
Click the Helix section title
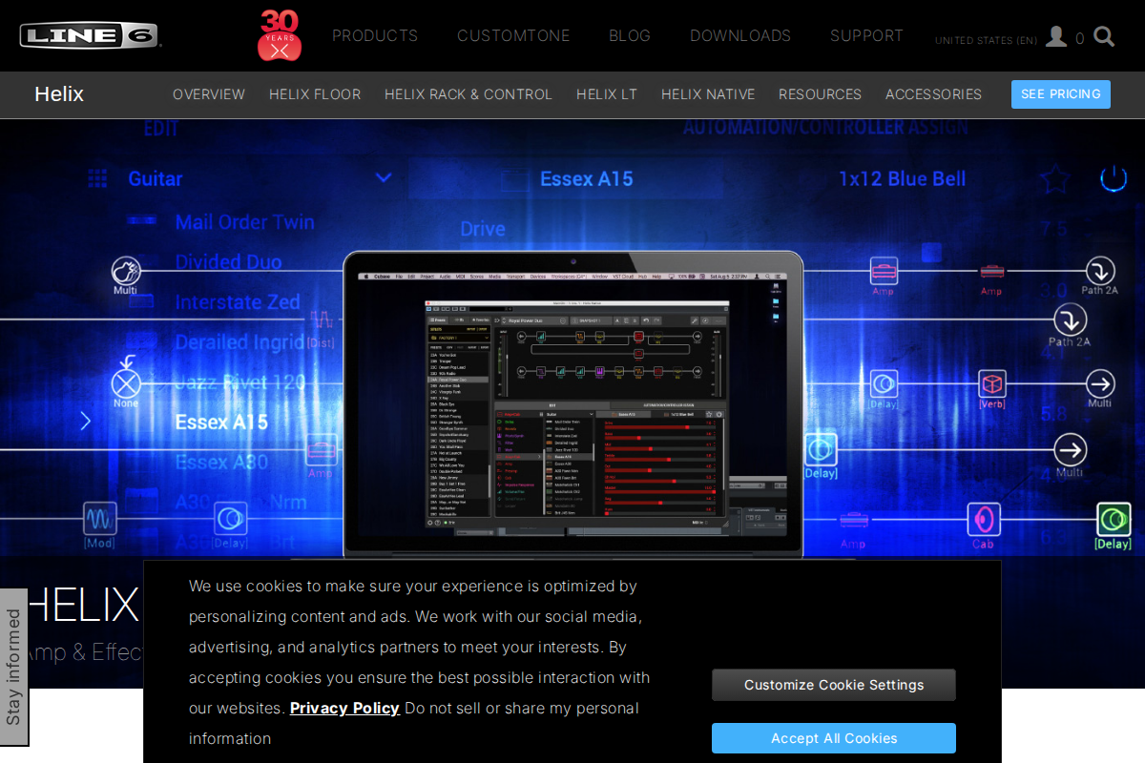pyautogui.click(x=59, y=94)
